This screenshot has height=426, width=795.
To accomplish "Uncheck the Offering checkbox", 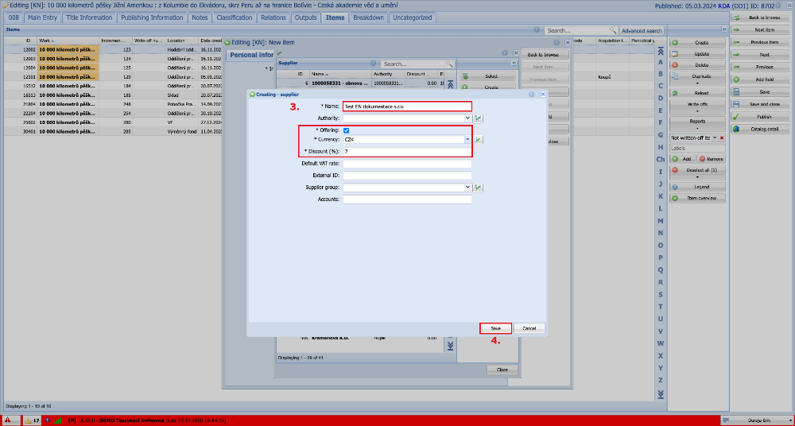I will [347, 130].
